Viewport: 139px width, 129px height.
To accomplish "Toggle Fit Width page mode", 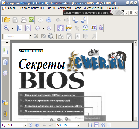I will pos(28,28).
